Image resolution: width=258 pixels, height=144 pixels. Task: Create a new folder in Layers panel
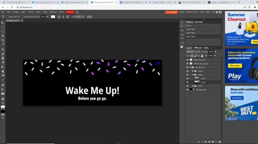point(213,142)
